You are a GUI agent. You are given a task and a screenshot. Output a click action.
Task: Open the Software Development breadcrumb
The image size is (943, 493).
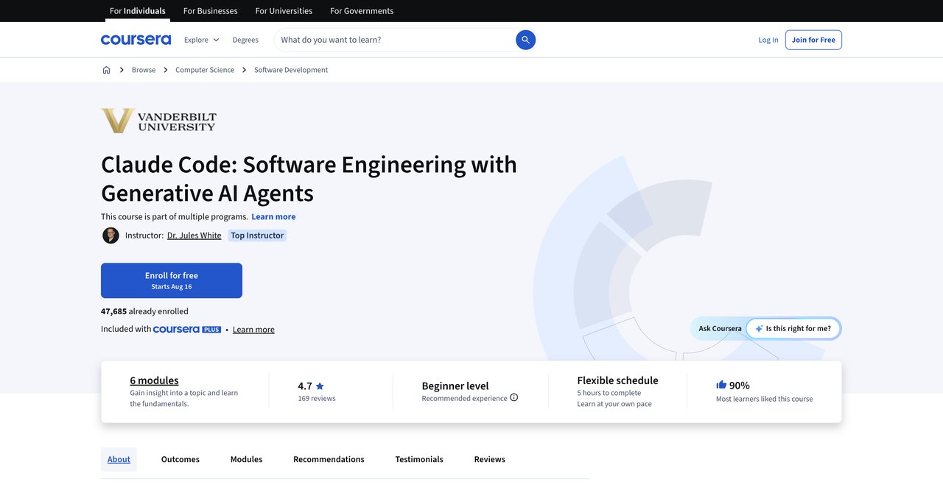[x=291, y=70]
